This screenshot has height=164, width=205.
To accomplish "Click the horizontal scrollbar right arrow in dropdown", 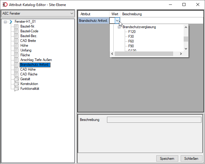I will tap(181, 54).
